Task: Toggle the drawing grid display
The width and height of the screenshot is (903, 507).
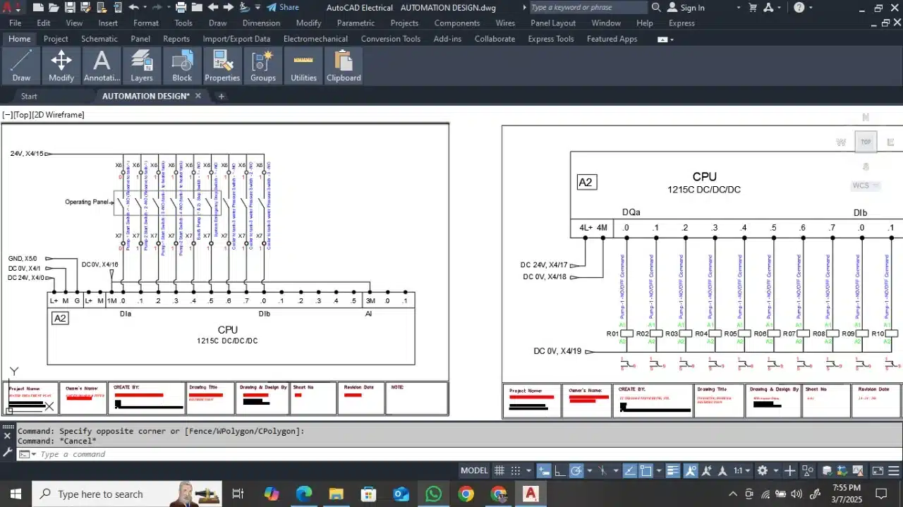Action: pos(499,470)
